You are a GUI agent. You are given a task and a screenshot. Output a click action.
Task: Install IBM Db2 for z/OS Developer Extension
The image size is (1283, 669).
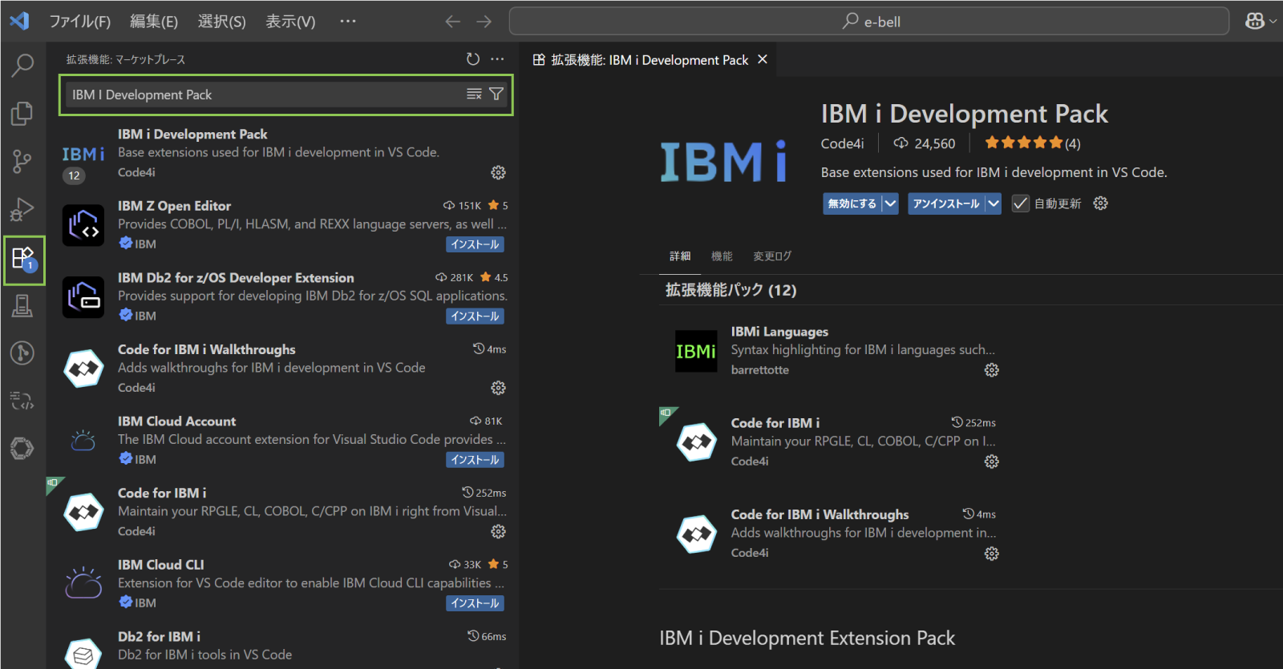point(475,316)
